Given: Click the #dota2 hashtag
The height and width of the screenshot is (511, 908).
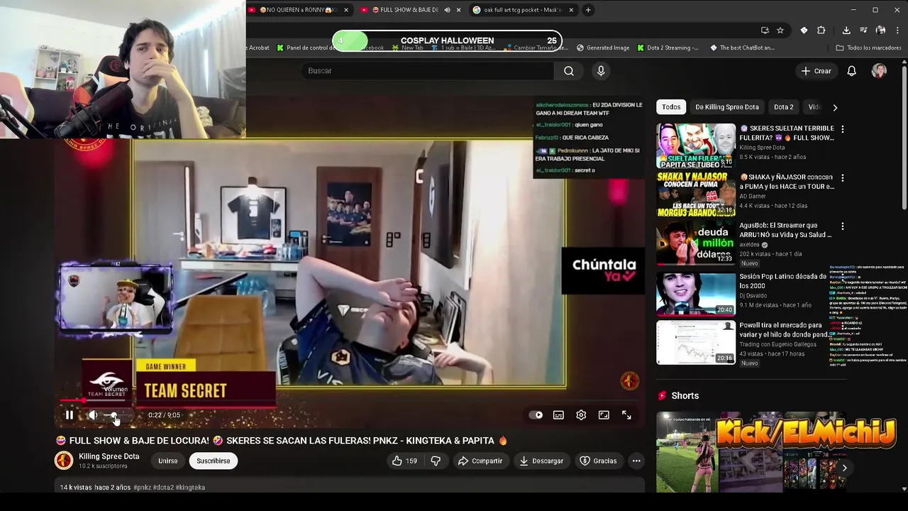Looking at the screenshot, I should pyautogui.click(x=162, y=488).
